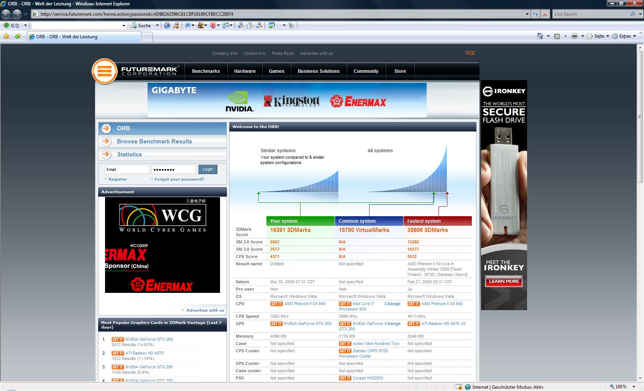Viewport: 644px width, 391px height.
Task: Click the Change link next to Intel Core i7
Action: [x=392, y=304]
